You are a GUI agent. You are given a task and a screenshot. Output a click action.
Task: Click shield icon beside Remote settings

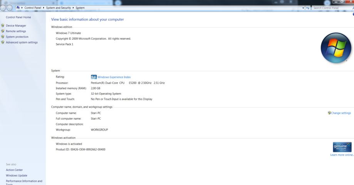pos(3,31)
